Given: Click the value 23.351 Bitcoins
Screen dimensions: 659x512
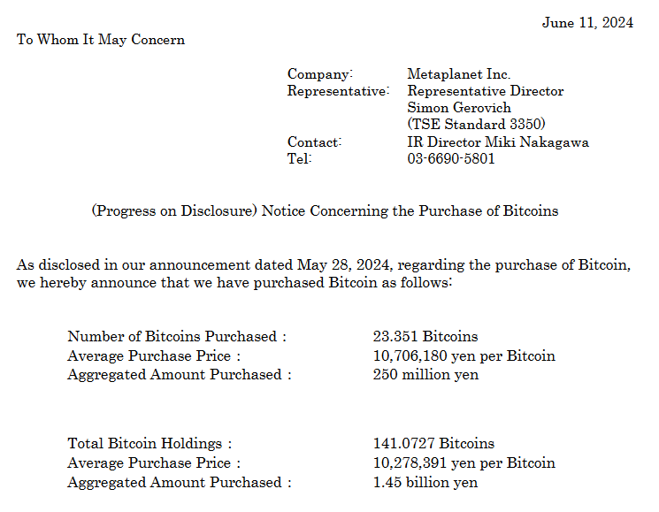Looking at the screenshot, I should 425,336.
